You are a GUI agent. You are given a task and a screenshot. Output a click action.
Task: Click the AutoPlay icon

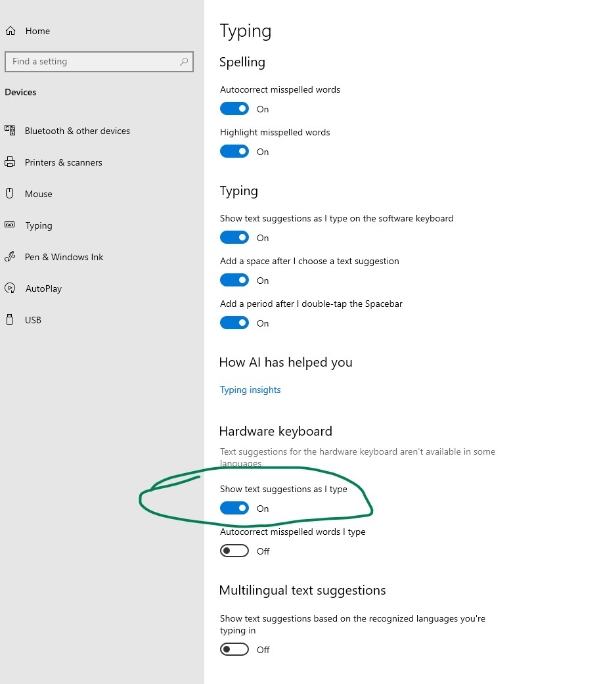click(10, 288)
